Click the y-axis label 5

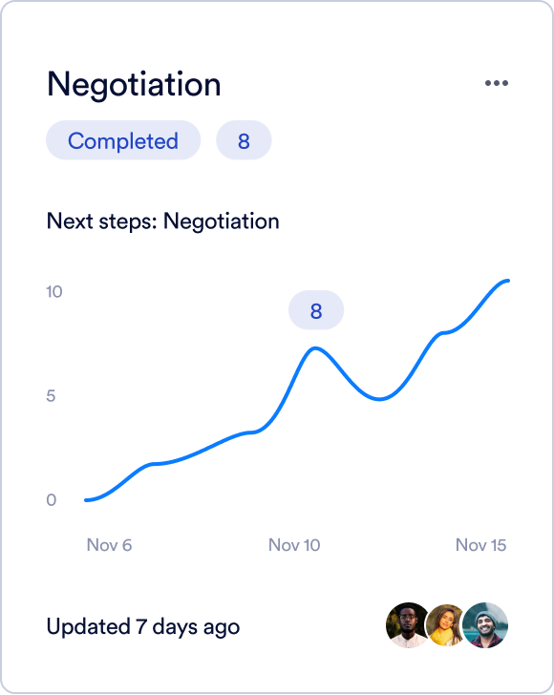[51, 396]
